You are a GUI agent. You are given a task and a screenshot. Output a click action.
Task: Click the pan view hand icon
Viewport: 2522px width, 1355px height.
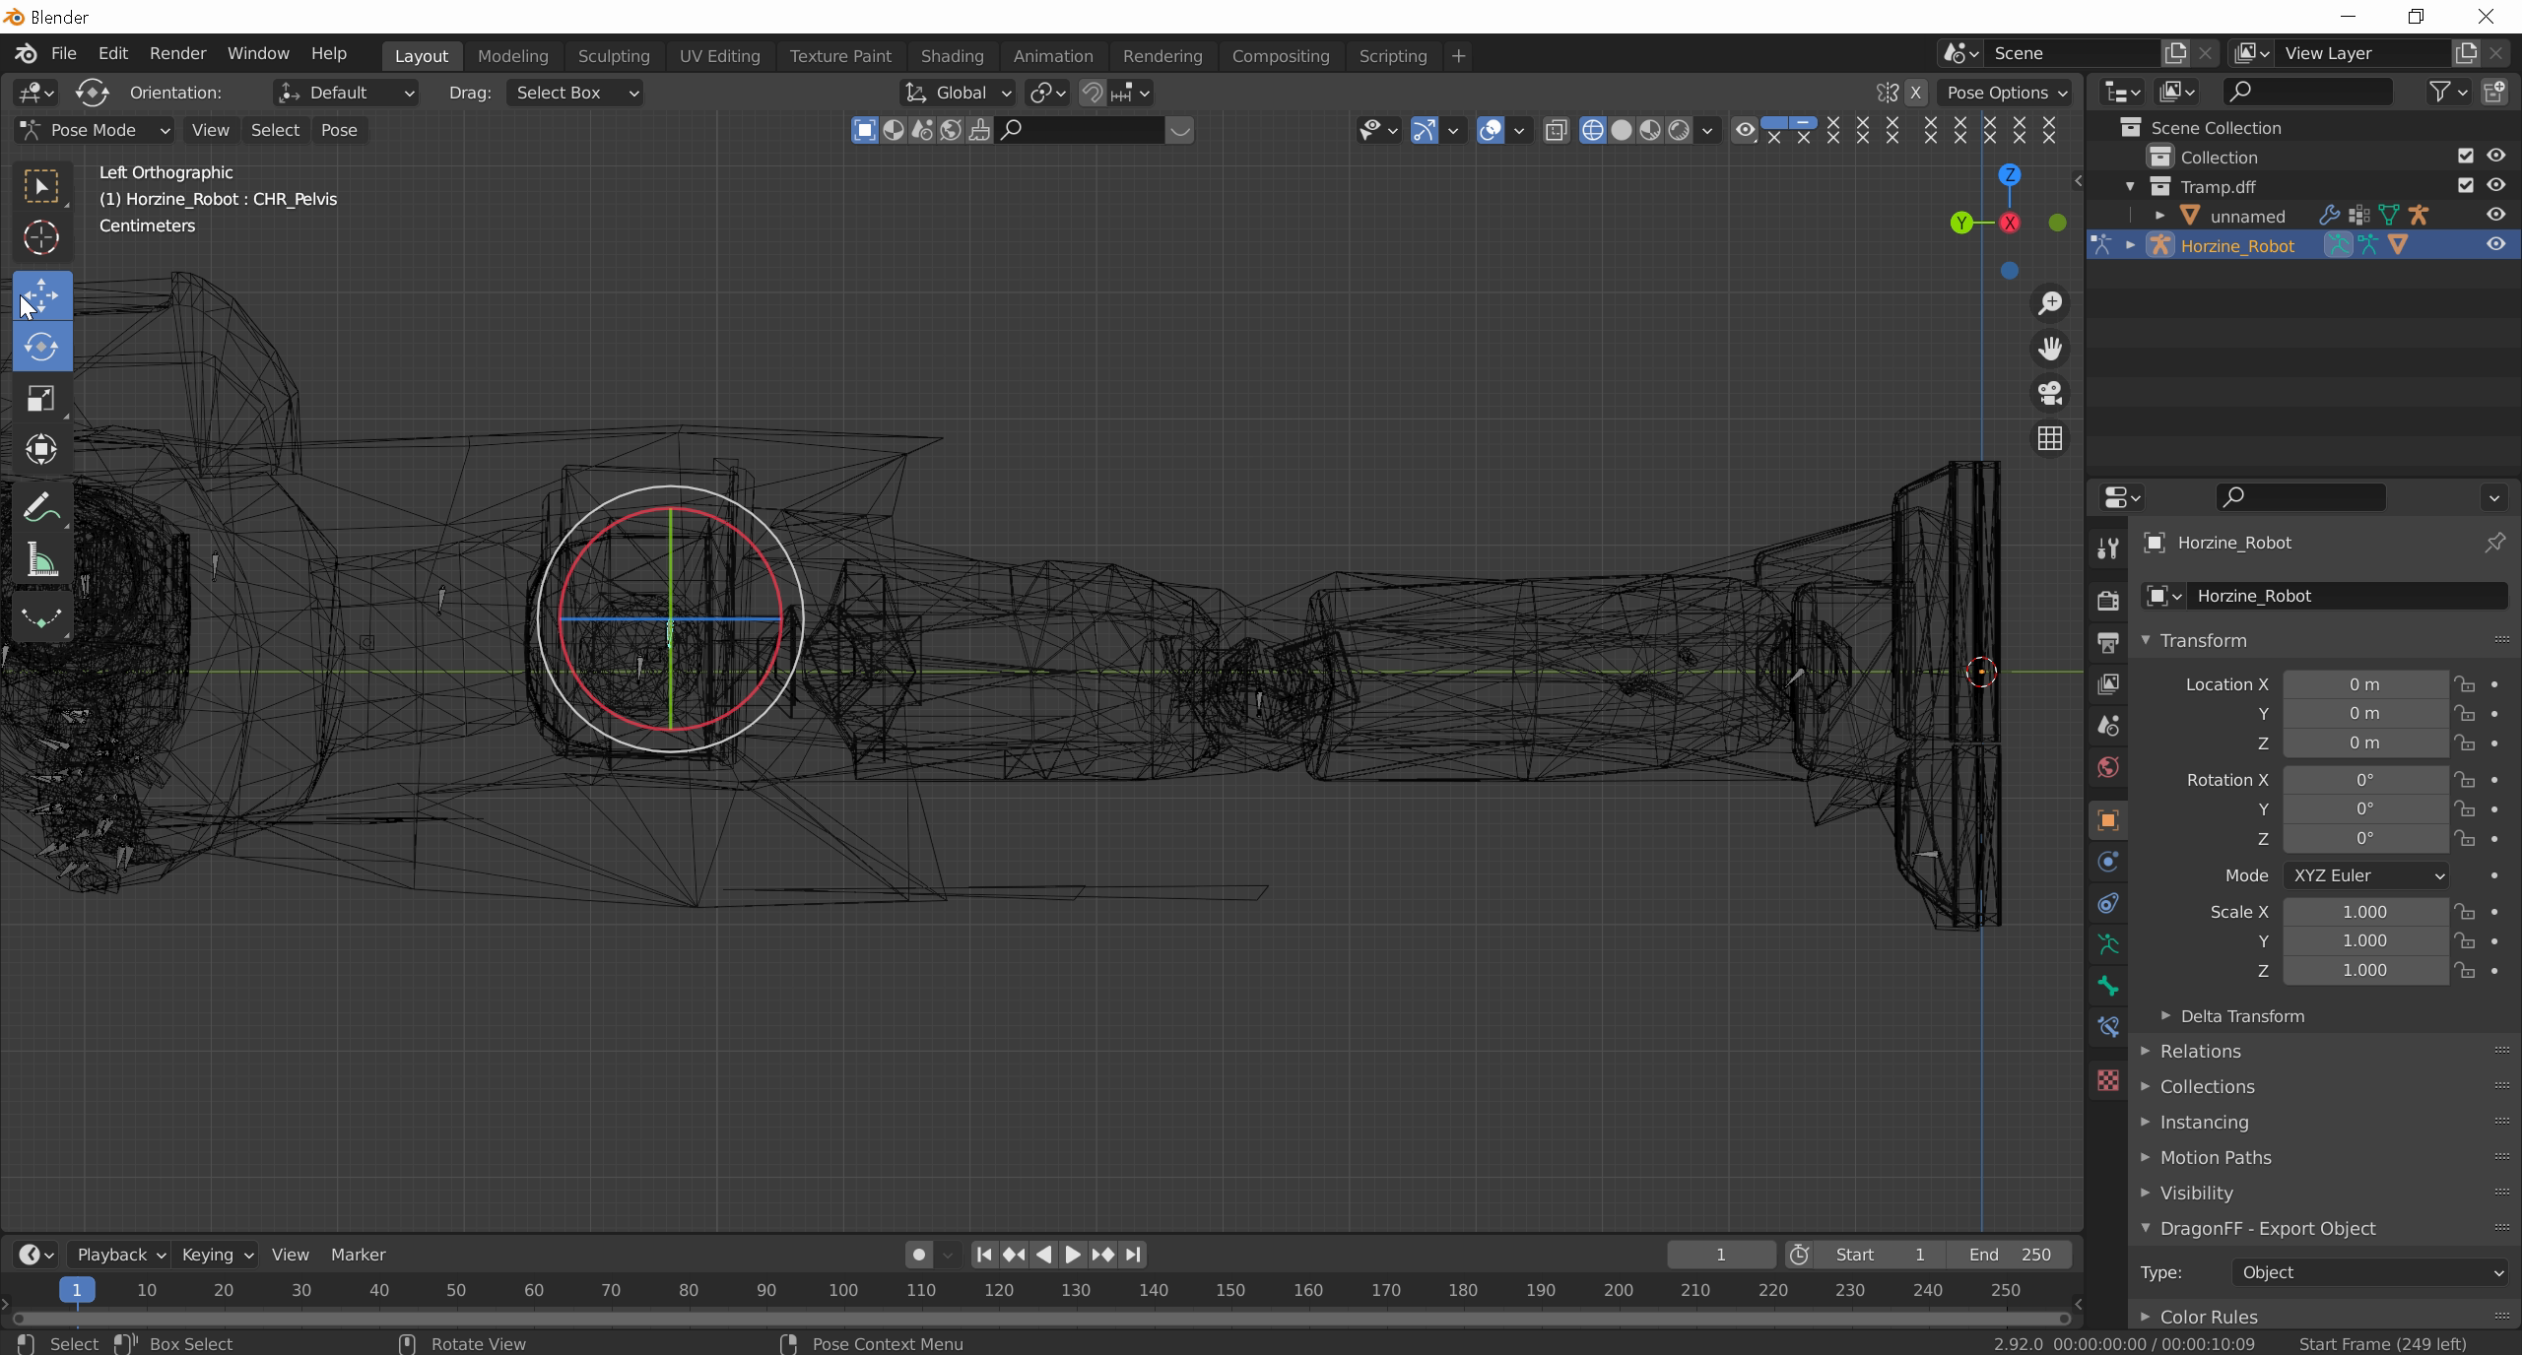tap(2050, 348)
